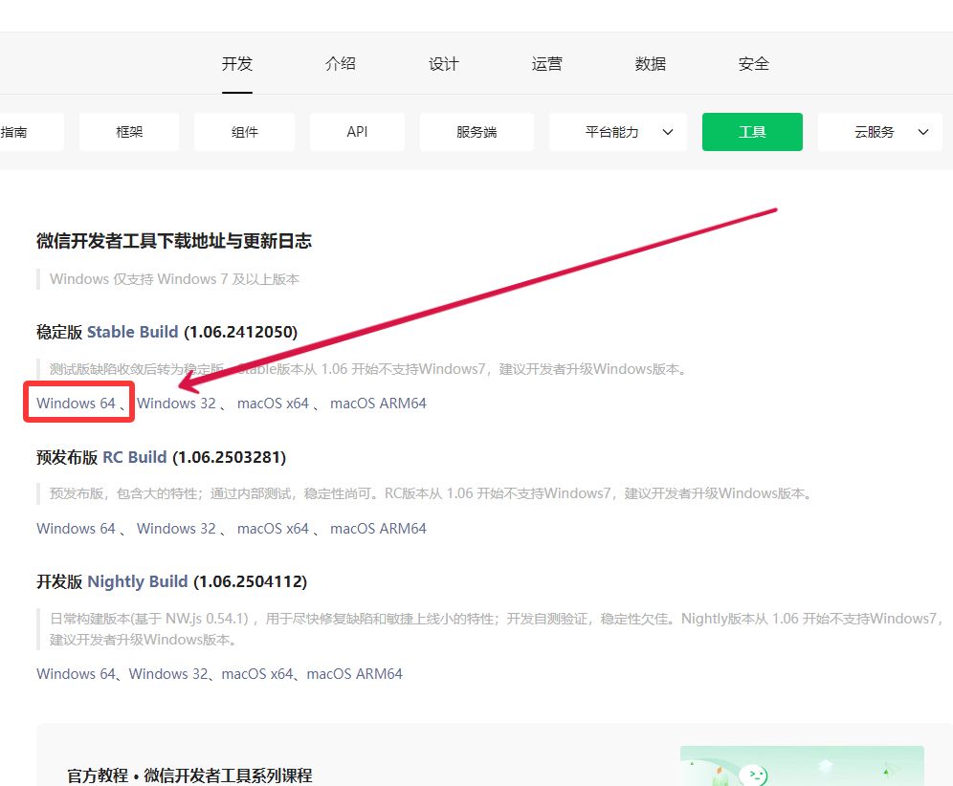Download macOS ARM64 Stable Build
Screen dimensions: 953x786
point(378,403)
